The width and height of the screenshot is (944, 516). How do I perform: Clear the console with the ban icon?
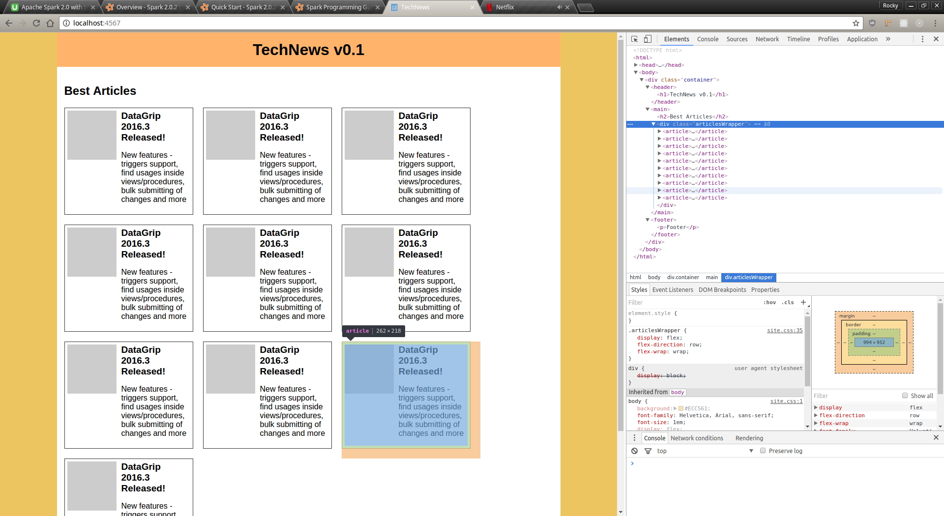click(634, 451)
